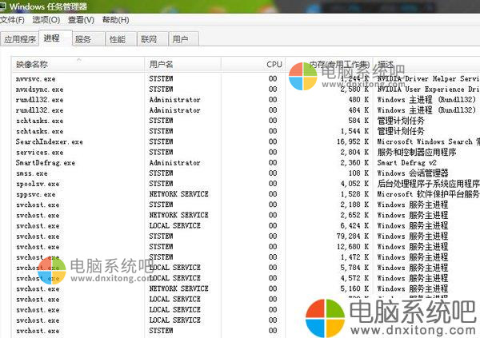This screenshot has width=480, height=338.
Task: Go to the 联网 tab
Action: (x=153, y=39)
